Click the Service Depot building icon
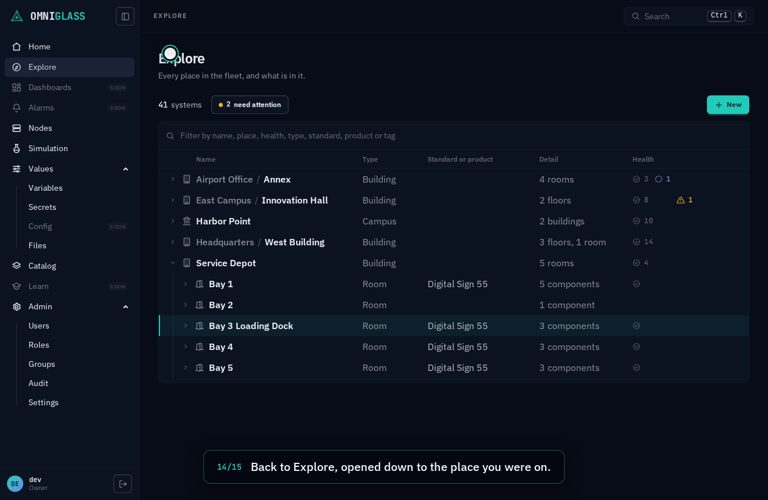Image resolution: width=768 pixels, height=500 pixels. (x=187, y=263)
